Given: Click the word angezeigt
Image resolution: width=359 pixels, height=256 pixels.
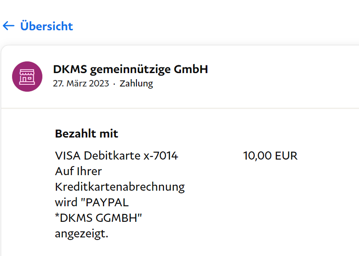Looking at the screenshot, I should click(81, 234).
